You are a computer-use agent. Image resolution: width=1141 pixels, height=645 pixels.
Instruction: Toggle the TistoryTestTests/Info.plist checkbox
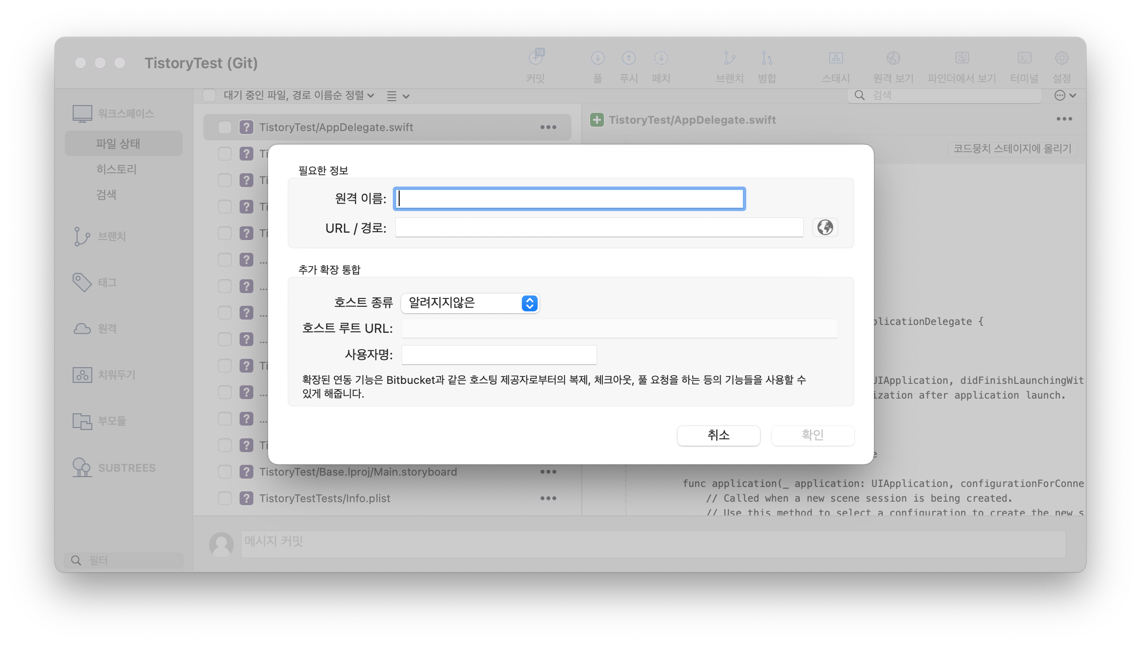pos(225,498)
